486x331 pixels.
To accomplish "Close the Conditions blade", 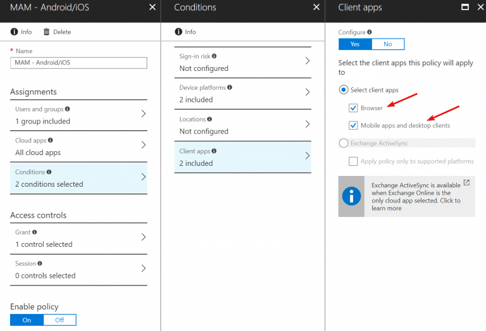I will click(316, 8).
